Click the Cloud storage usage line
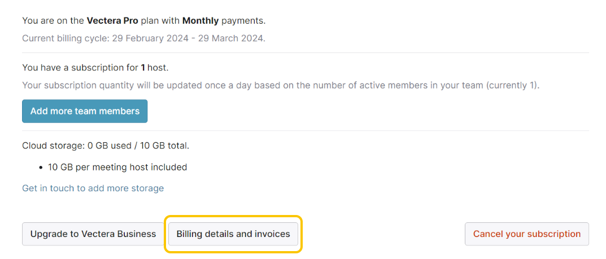This screenshot has height=259, width=606. pyautogui.click(x=106, y=146)
